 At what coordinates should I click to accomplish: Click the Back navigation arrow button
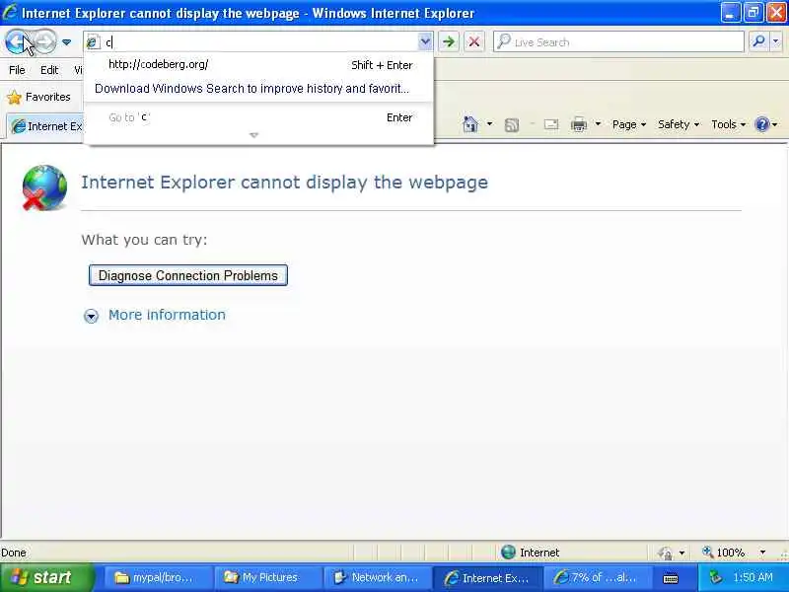coord(17,41)
